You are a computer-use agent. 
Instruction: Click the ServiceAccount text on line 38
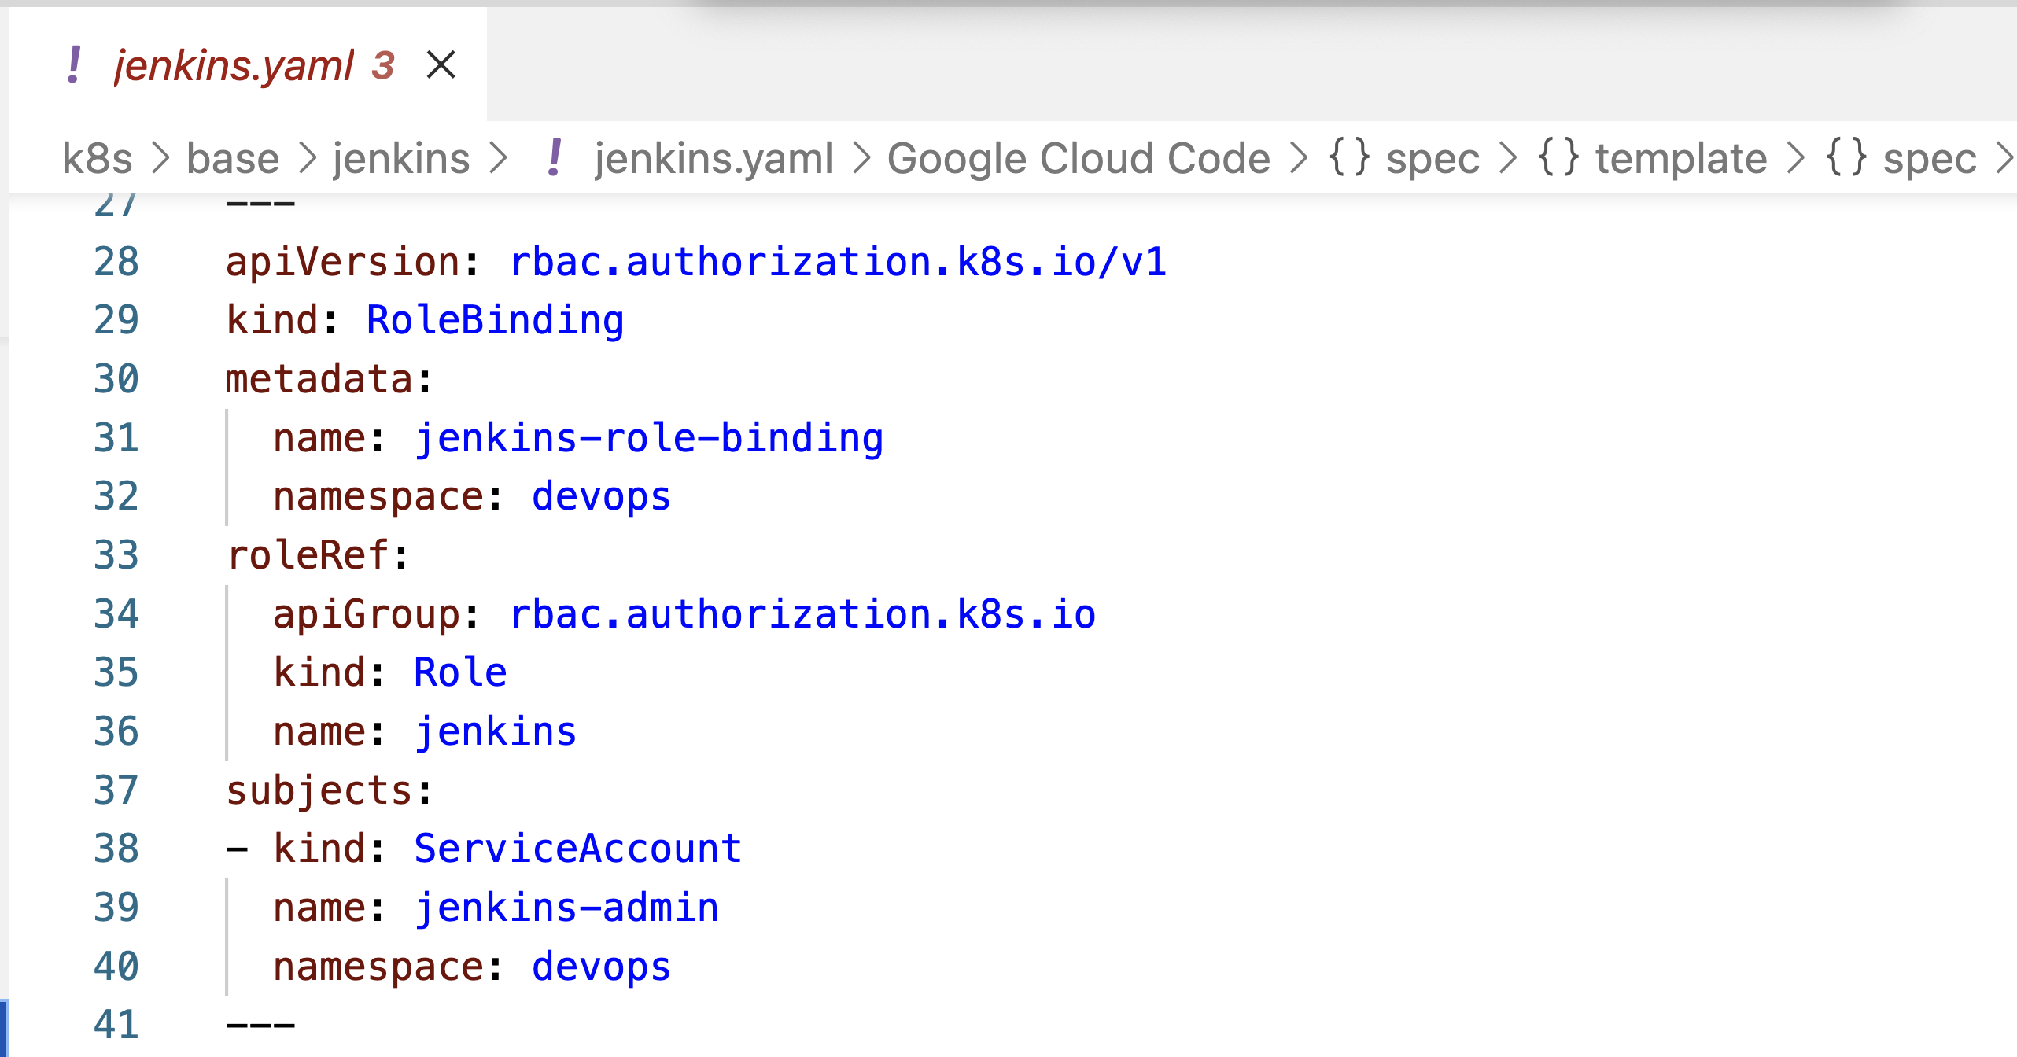point(577,849)
